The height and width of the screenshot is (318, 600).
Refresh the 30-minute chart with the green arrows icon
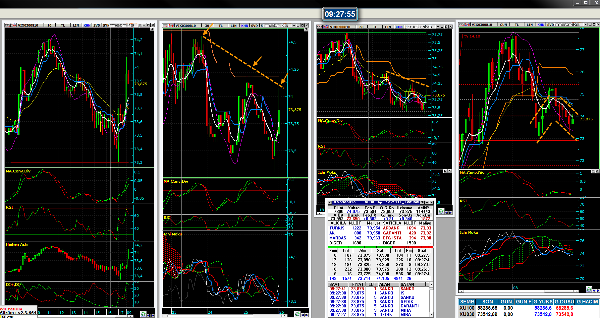[x=297, y=314]
